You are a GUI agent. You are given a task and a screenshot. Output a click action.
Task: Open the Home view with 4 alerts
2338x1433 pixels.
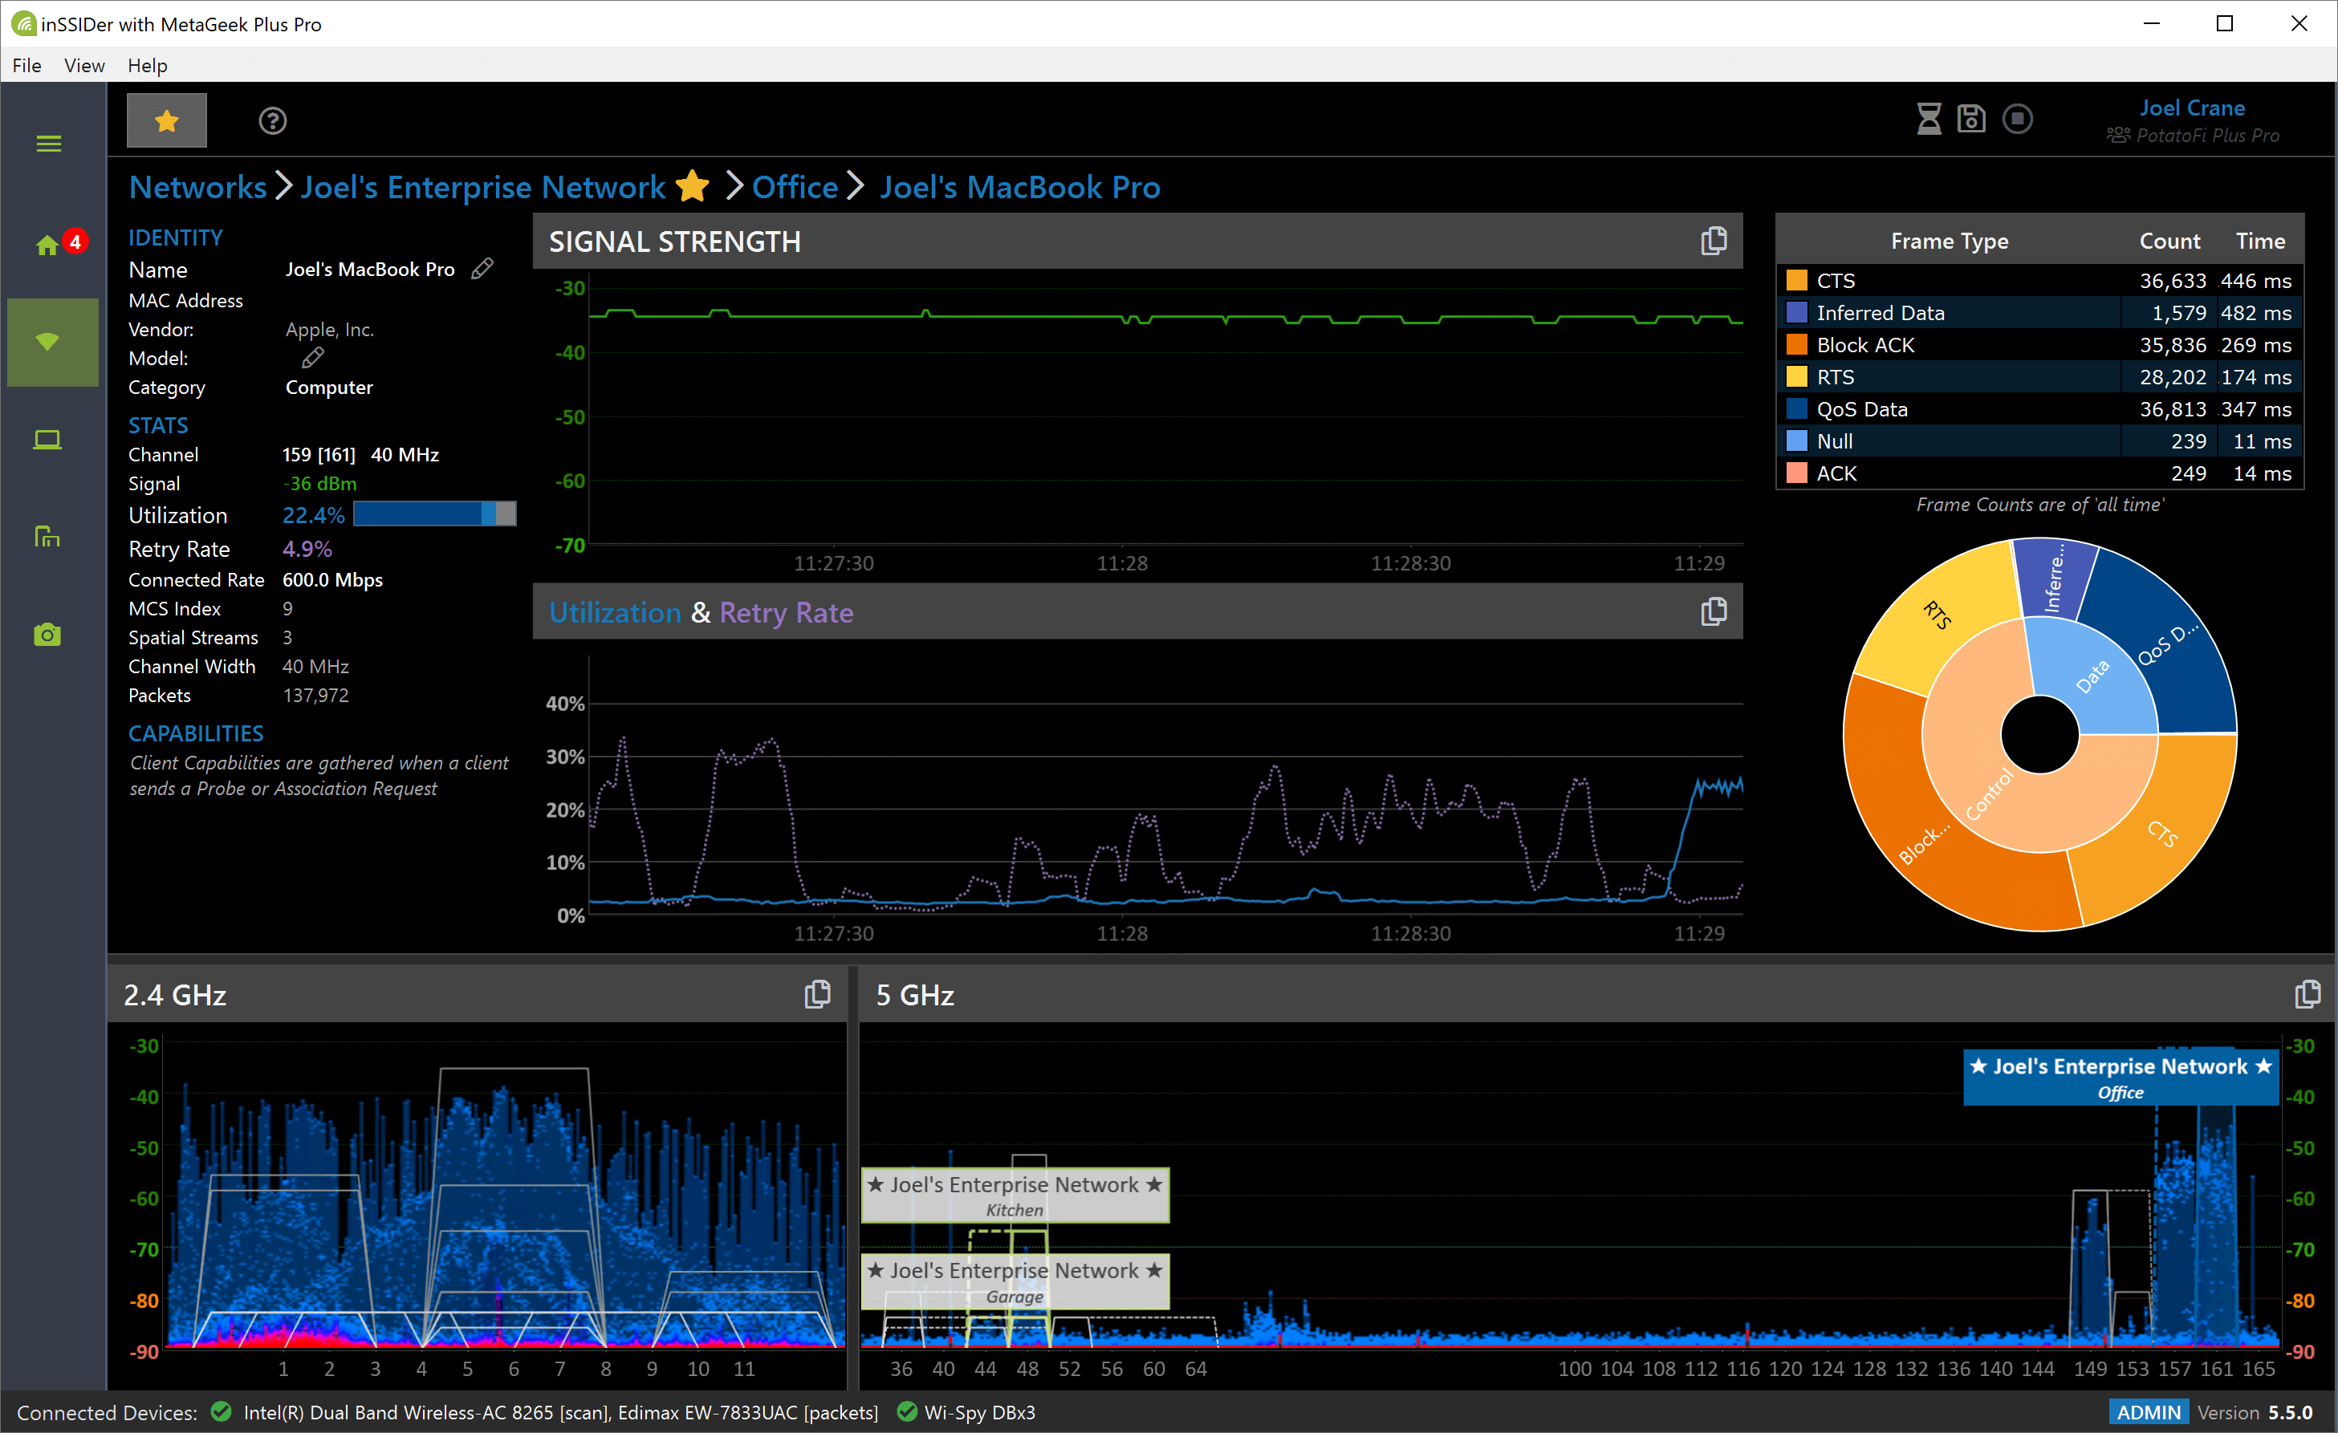47,246
